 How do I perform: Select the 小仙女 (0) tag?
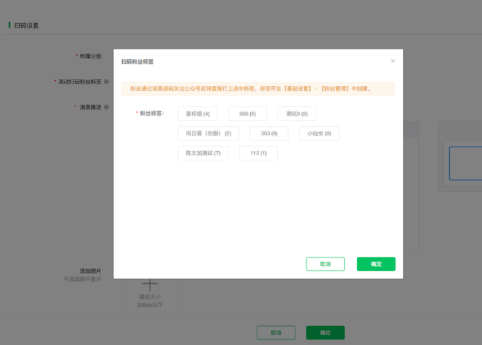click(x=319, y=133)
